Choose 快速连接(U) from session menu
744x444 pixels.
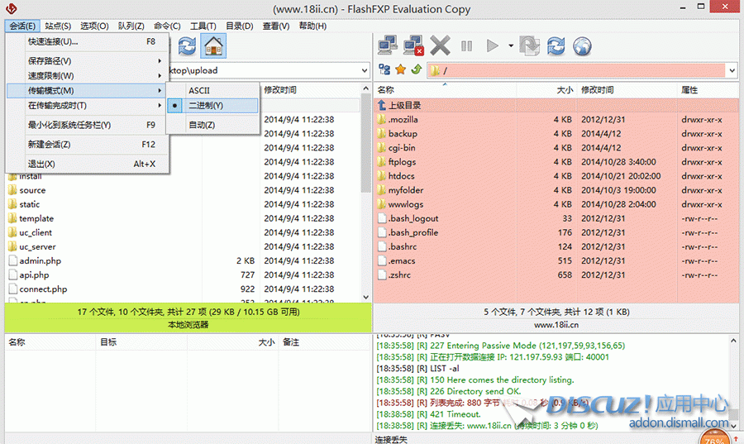pos(53,41)
